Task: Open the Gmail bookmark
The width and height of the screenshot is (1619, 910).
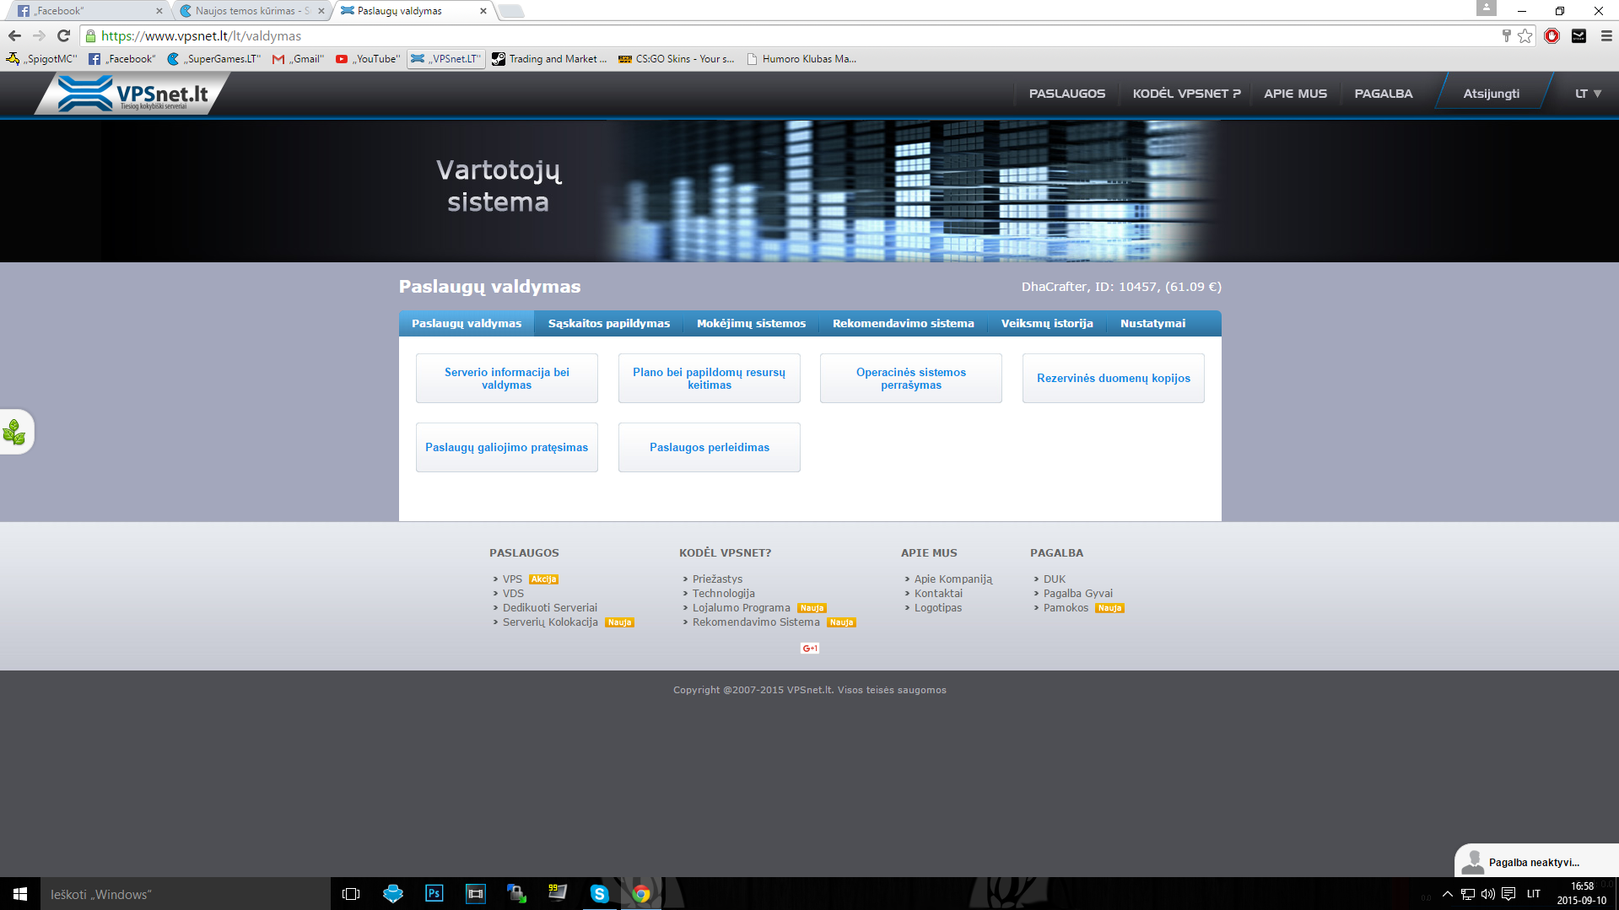Action: coord(298,59)
